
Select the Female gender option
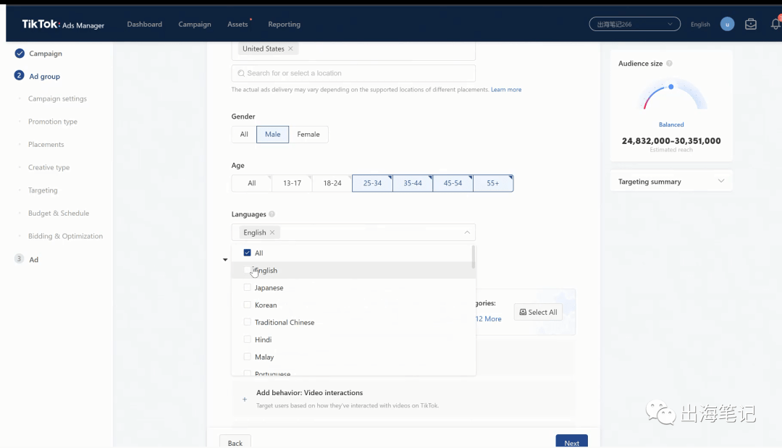pos(308,134)
